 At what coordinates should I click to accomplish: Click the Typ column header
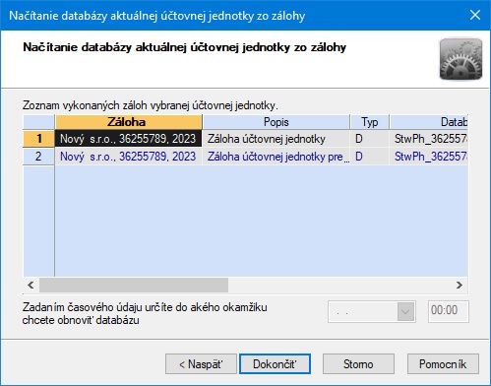coord(370,122)
